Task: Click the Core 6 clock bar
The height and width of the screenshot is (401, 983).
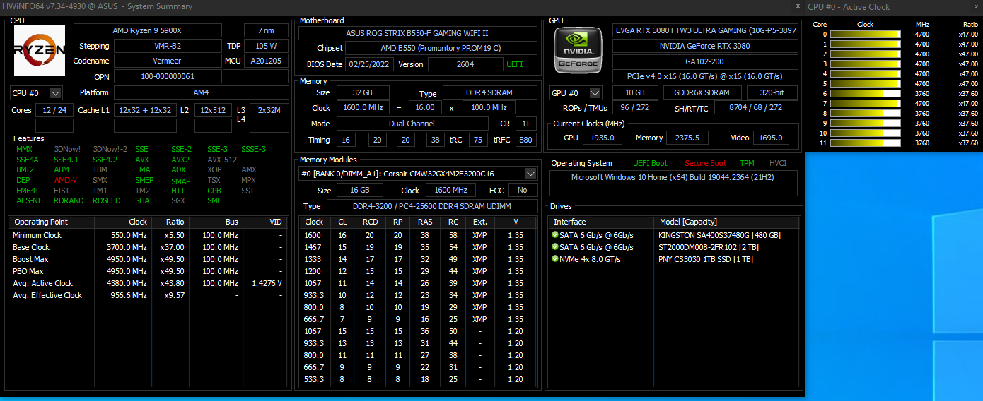Action: [866, 93]
